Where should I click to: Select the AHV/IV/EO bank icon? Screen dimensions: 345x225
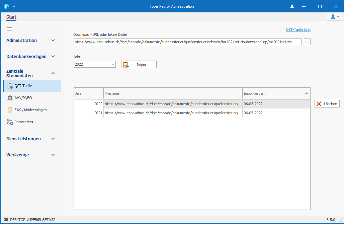click(10, 98)
